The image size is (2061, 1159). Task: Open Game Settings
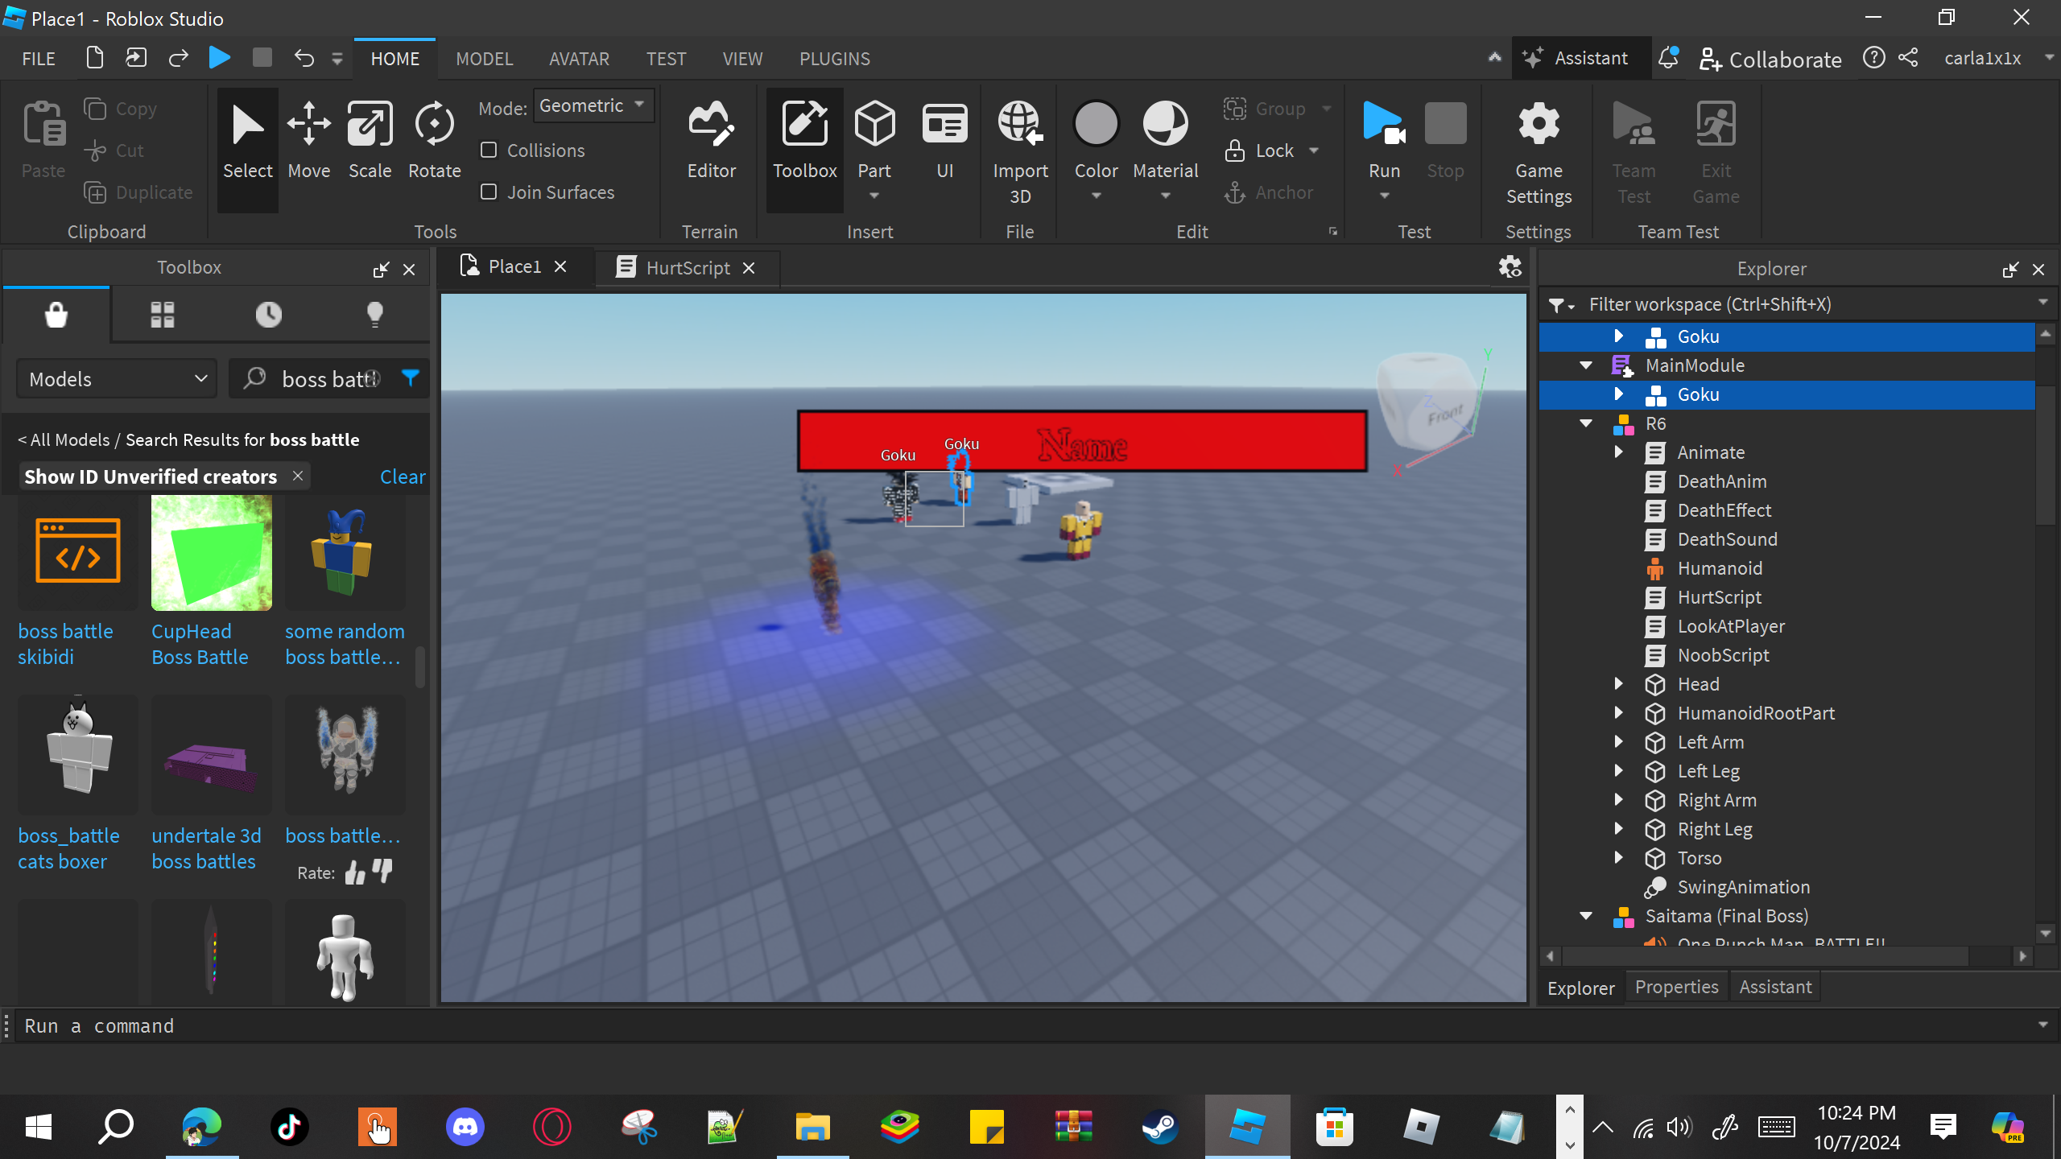[1539, 153]
